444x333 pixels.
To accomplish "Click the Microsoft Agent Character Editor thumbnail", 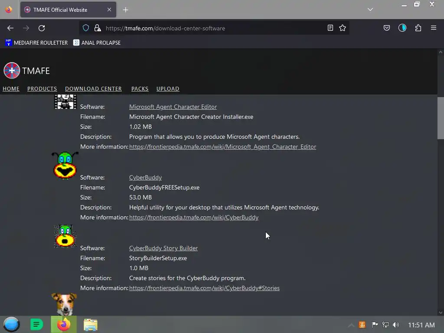I will coord(65,102).
